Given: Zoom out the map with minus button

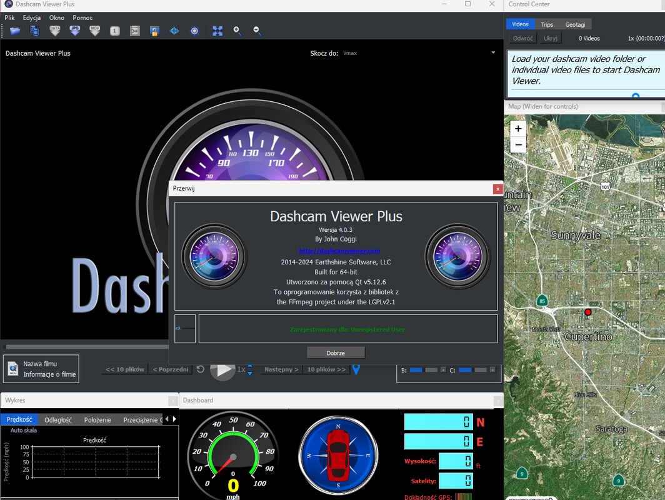Looking at the screenshot, I should click(x=518, y=144).
